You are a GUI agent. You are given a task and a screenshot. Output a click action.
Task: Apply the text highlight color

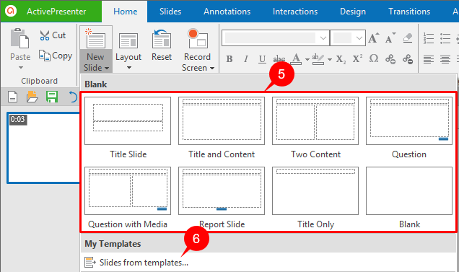point(318,59)
